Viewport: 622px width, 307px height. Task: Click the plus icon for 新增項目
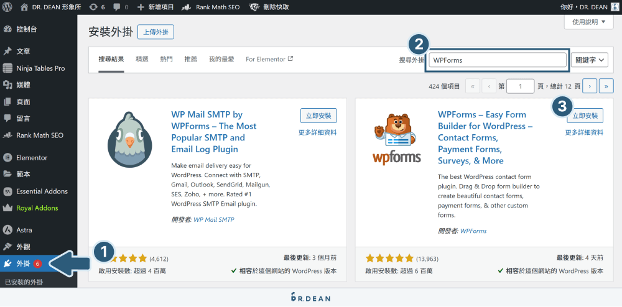coord(141,7)
